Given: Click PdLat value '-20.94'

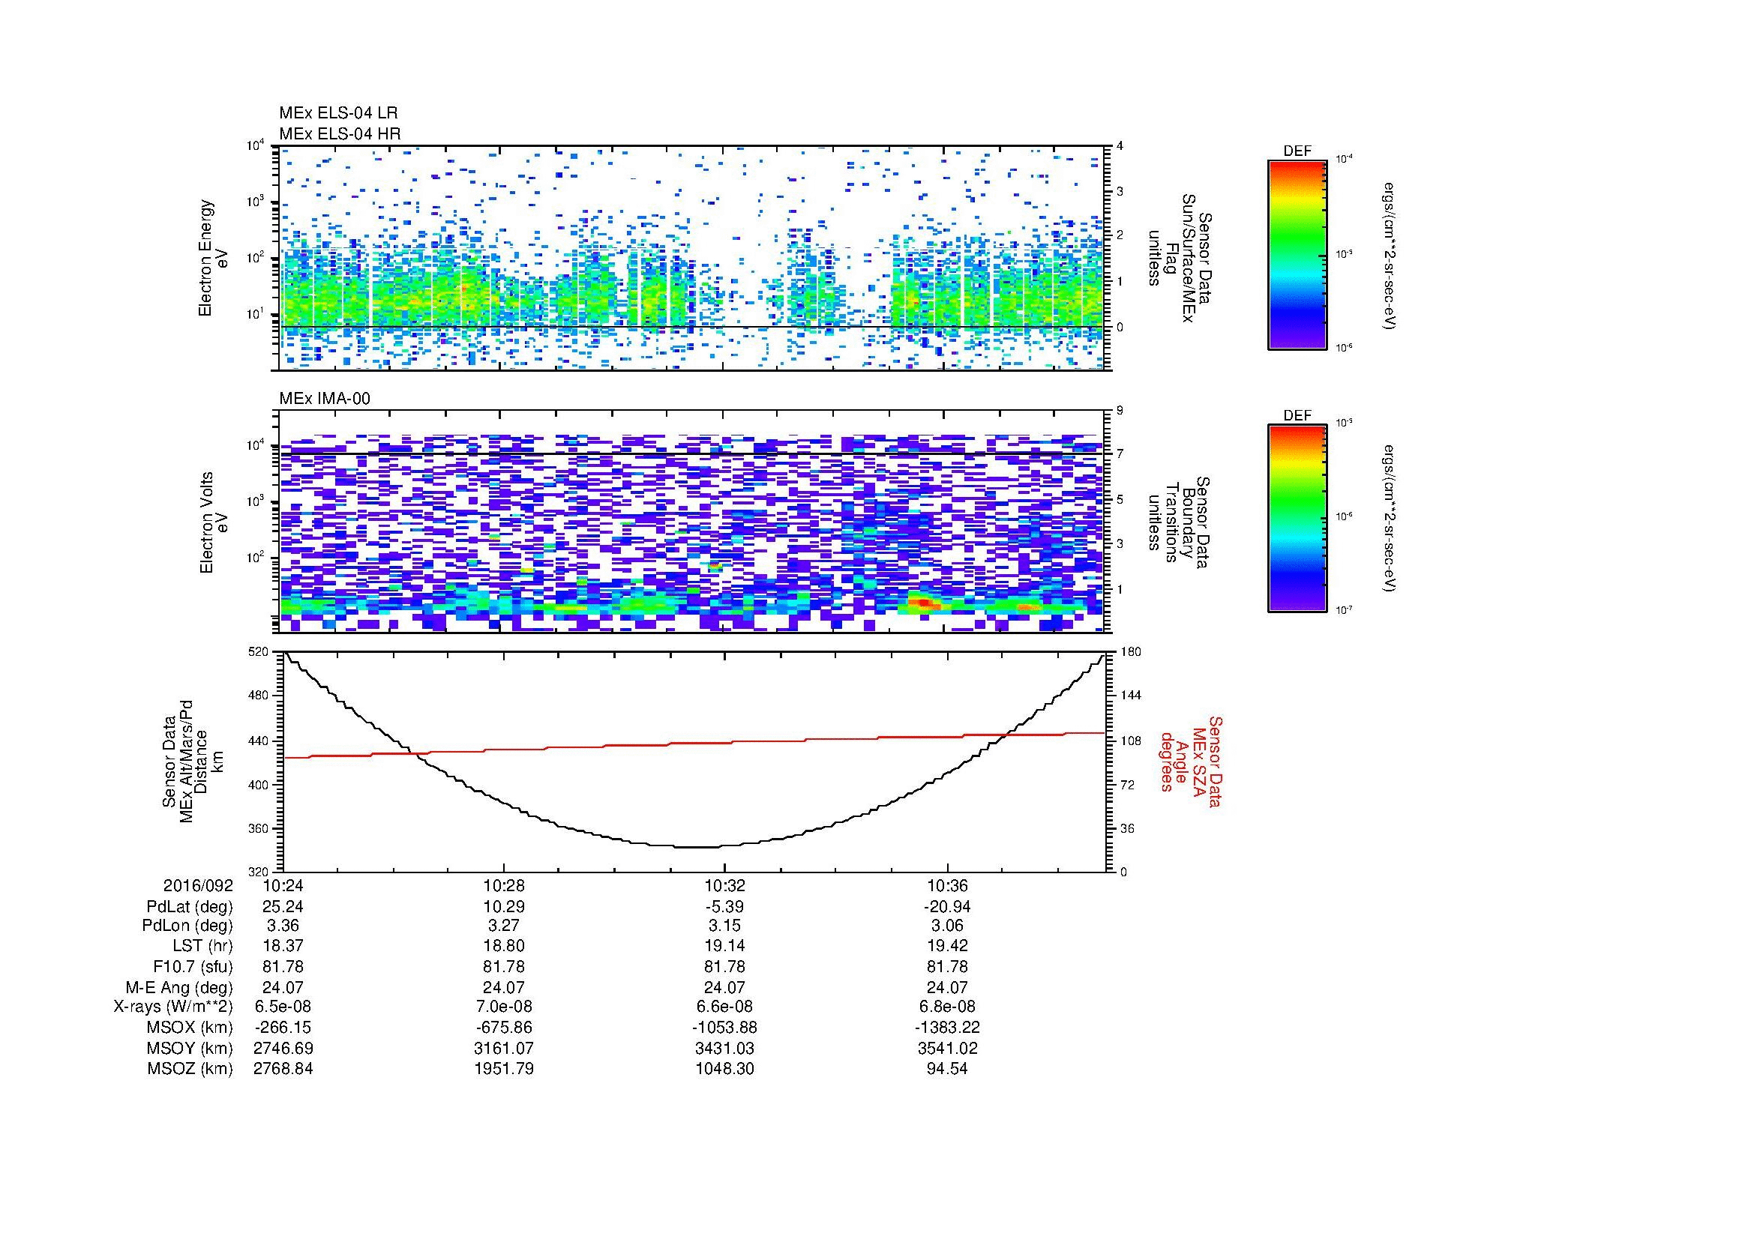Looking at the screenshot, I should pyautogui.click(x=947, y=907).
